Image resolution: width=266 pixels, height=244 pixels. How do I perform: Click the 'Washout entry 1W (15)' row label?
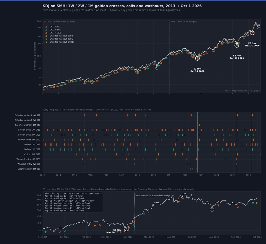click(x=28, y=159)
